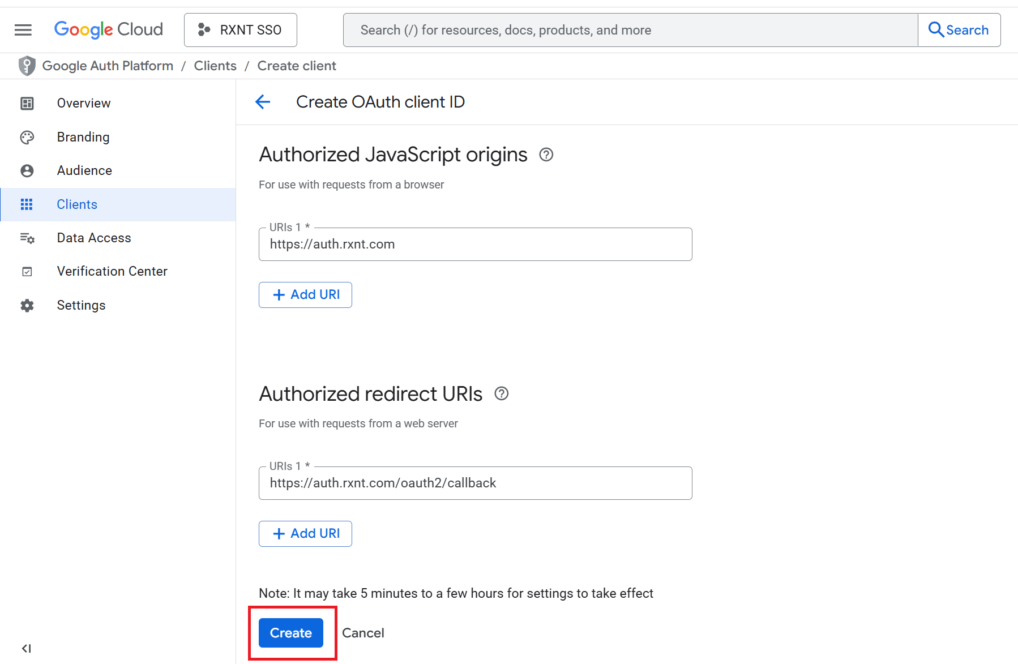Click the Clients breadcrumb link
Image resolution: width=1018 pixels, height=664 pixels.
tap(215, 66)
